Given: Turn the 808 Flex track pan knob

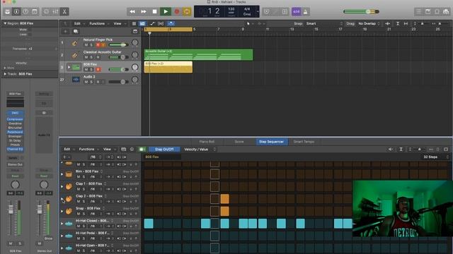Looking at the screenshot, I should 135,67.
